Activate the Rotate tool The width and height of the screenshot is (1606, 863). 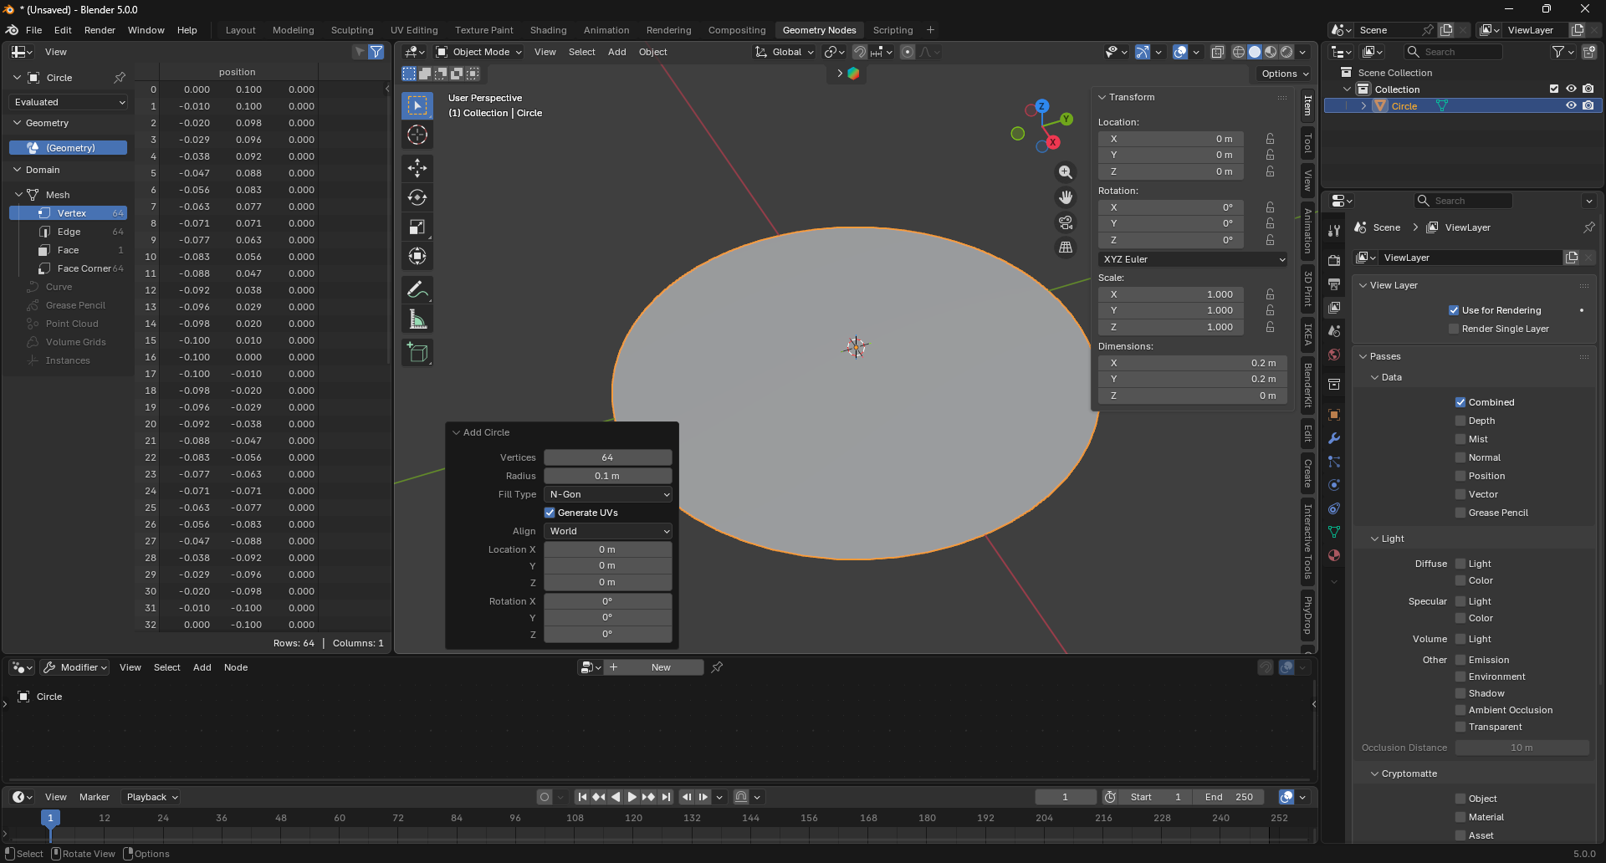pos(417,197)
